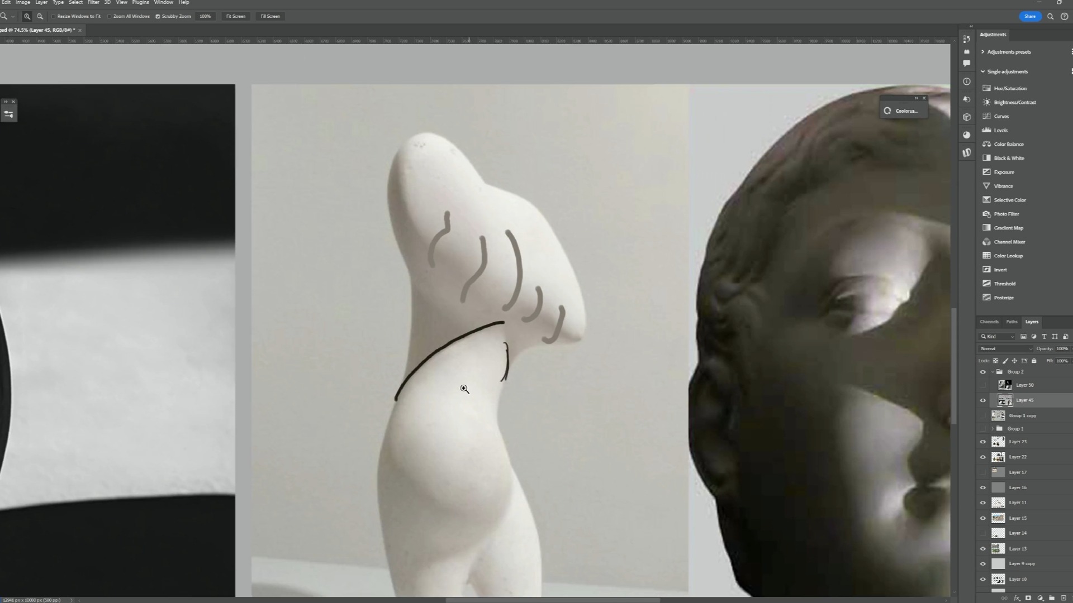The width and height of the screenshot is (1073, 603).
Task: Click the layer Fill 100% field
Action: tap(1062, 361)
